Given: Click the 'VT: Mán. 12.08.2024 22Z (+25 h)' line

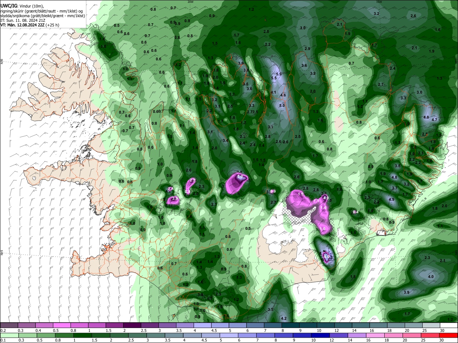Looking at the screenshot, I should (30, 25).
